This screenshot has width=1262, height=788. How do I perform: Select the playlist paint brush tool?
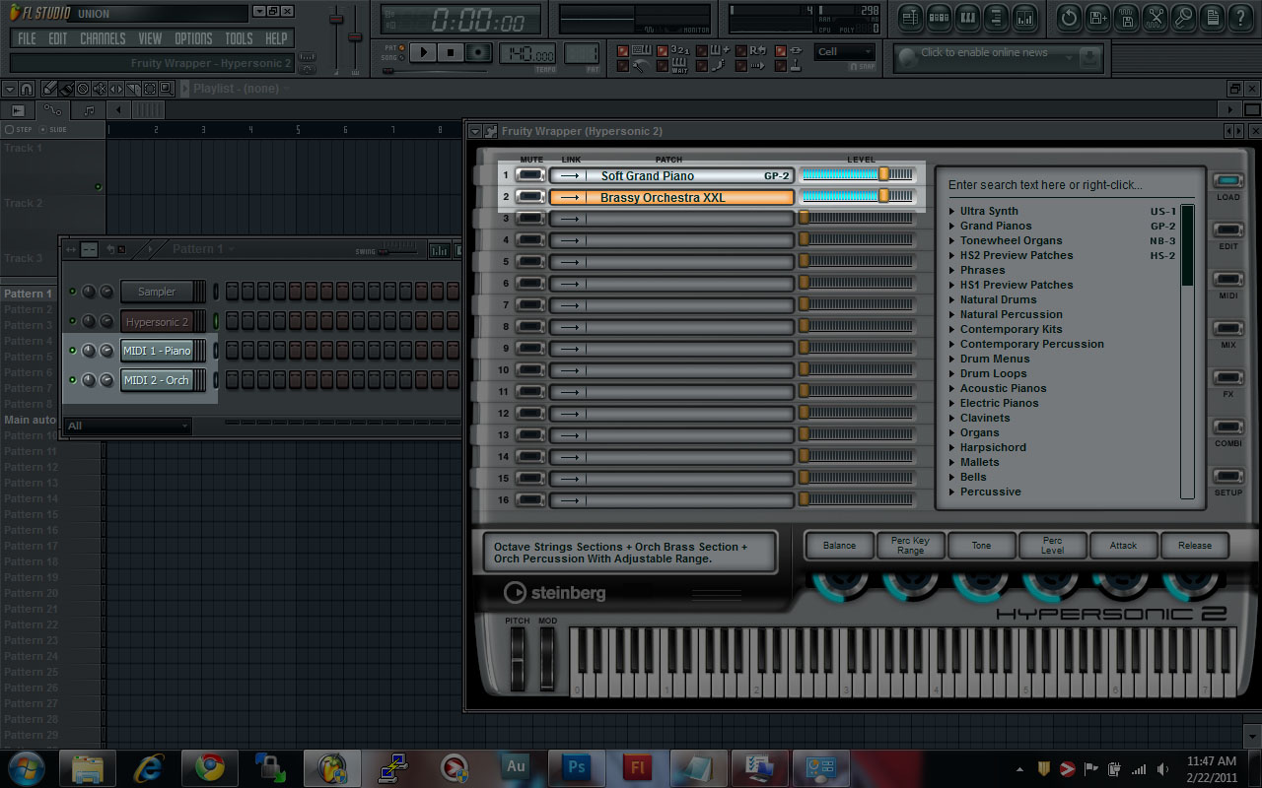tap(65, 89)
